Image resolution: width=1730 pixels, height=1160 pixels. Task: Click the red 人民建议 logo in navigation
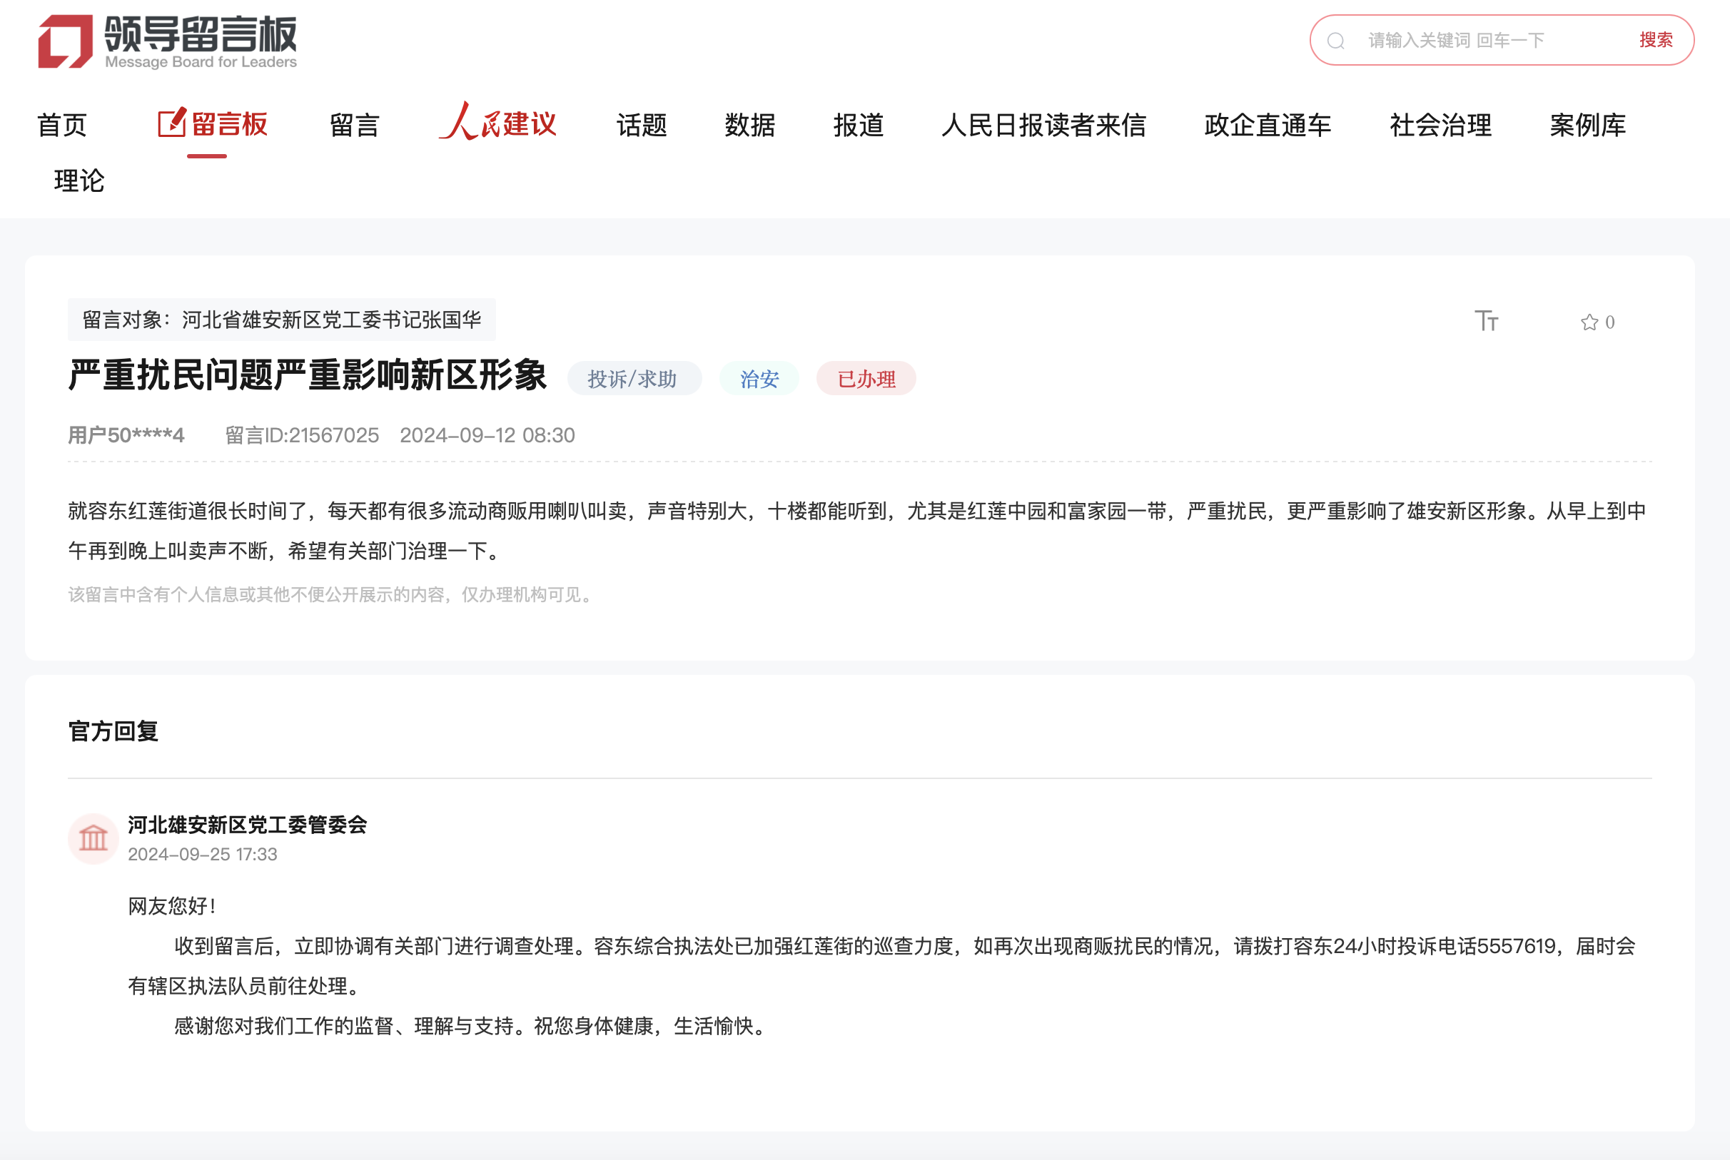pyautogui.click(x=499, y=124)
